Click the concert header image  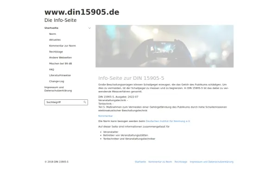164,46
